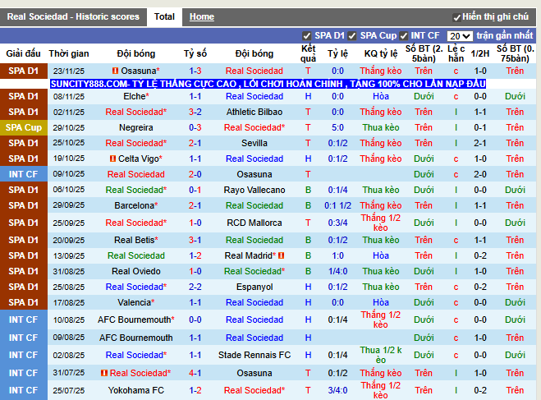This screenshot has height=400, width=541.
Task: Click red card icon after Real Madrid
Action: (x=282, y=255)
